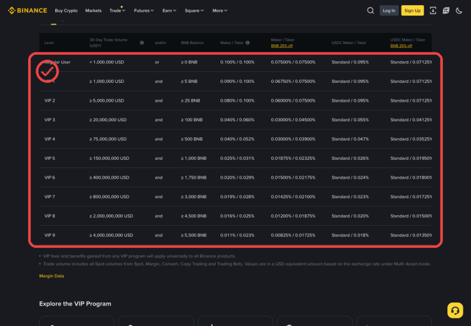Image resolution: width=471 pixels, height=326 pixels.
Task: Click the 'Explore the VIP Program' heading
Action: 75,303
